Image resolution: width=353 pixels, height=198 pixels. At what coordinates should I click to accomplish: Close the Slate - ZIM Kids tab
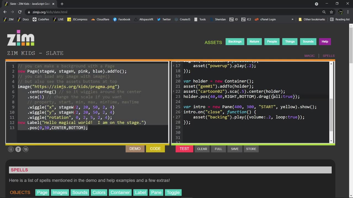[53, 4]
